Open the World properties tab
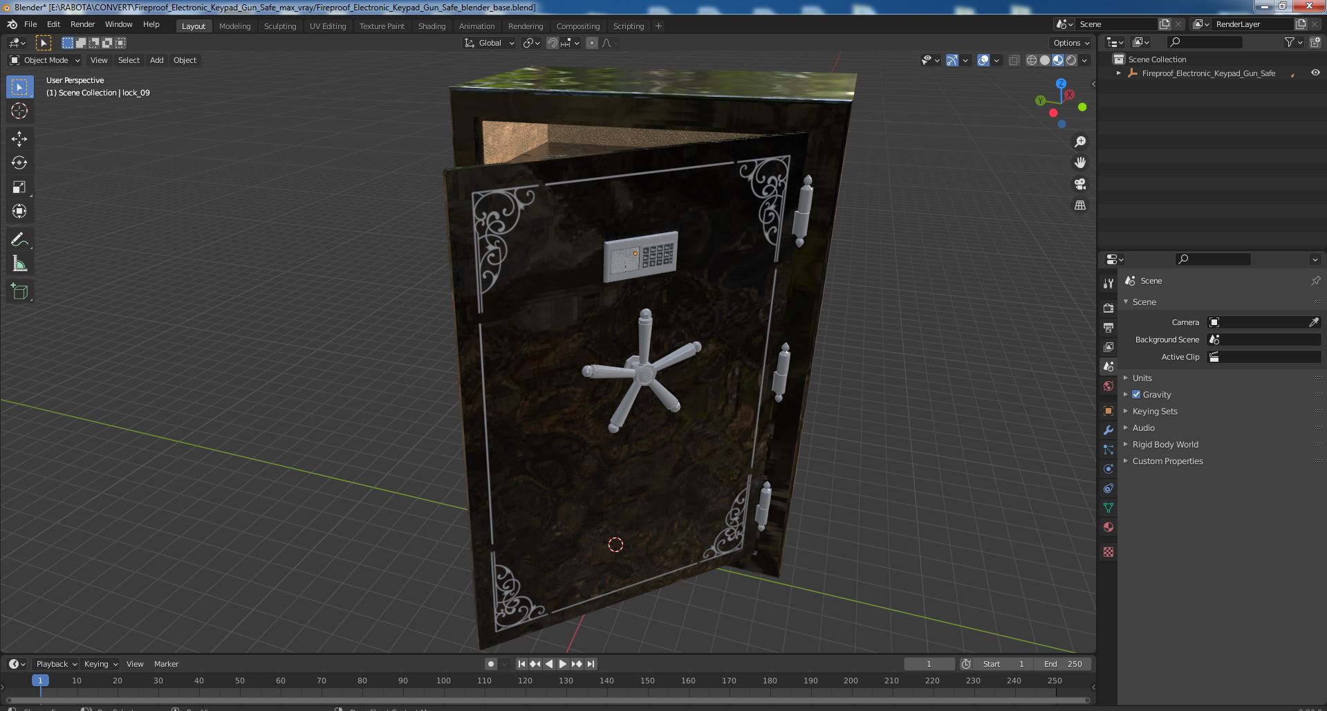 click(x=1108, y=386)
